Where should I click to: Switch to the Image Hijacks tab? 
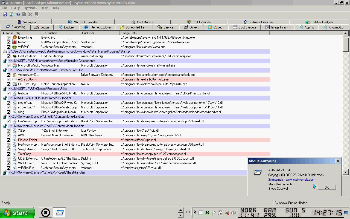point(277,27)
